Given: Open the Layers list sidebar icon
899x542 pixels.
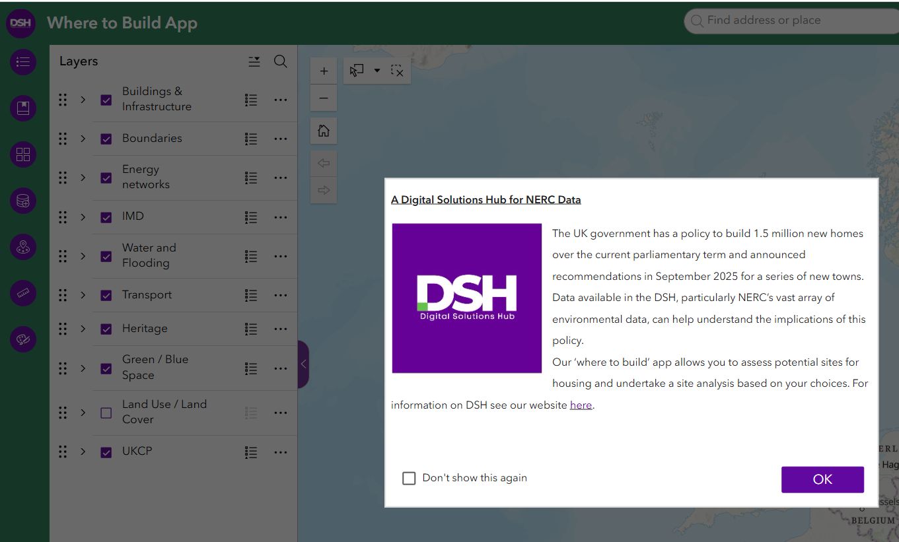Looking at the screenshot, I should (23, 62).
